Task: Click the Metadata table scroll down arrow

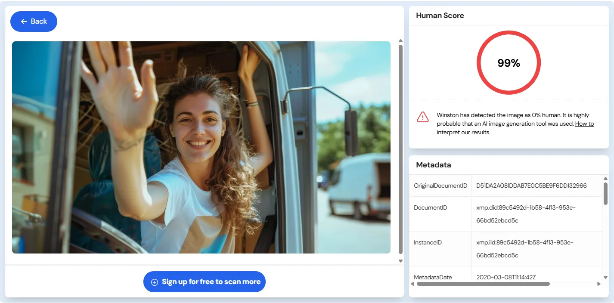Action: 605,277
